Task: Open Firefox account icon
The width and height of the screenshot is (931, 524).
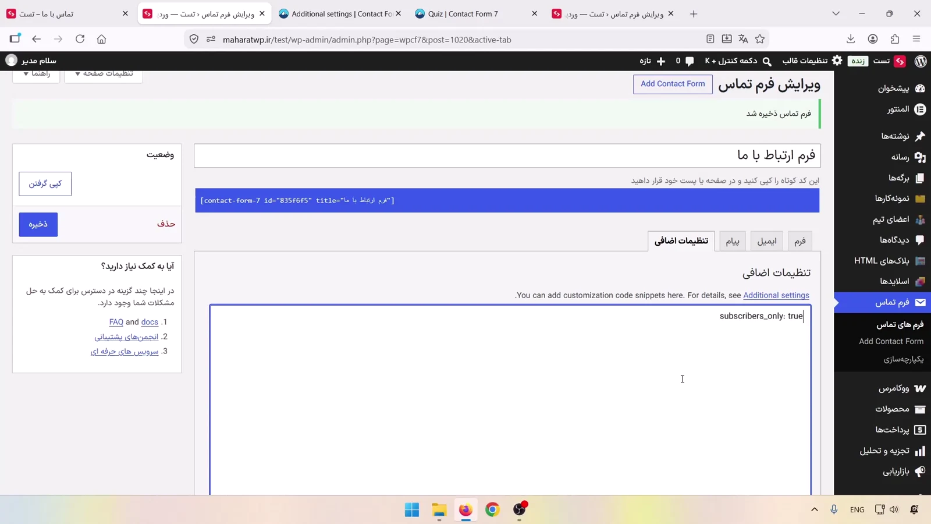Action: tap(873, 39)
